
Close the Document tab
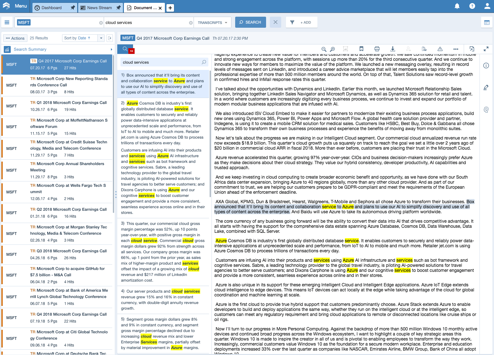[x=160, y=8]
